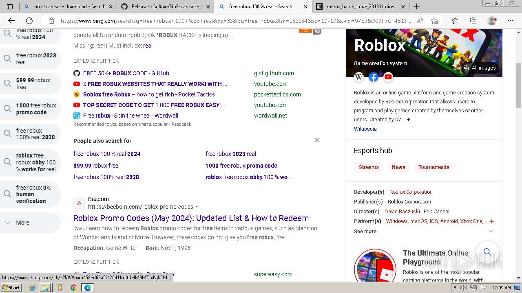The image size is (522, 293).
Task: Show hidden tray icons
Action: (x=455, y=288)
